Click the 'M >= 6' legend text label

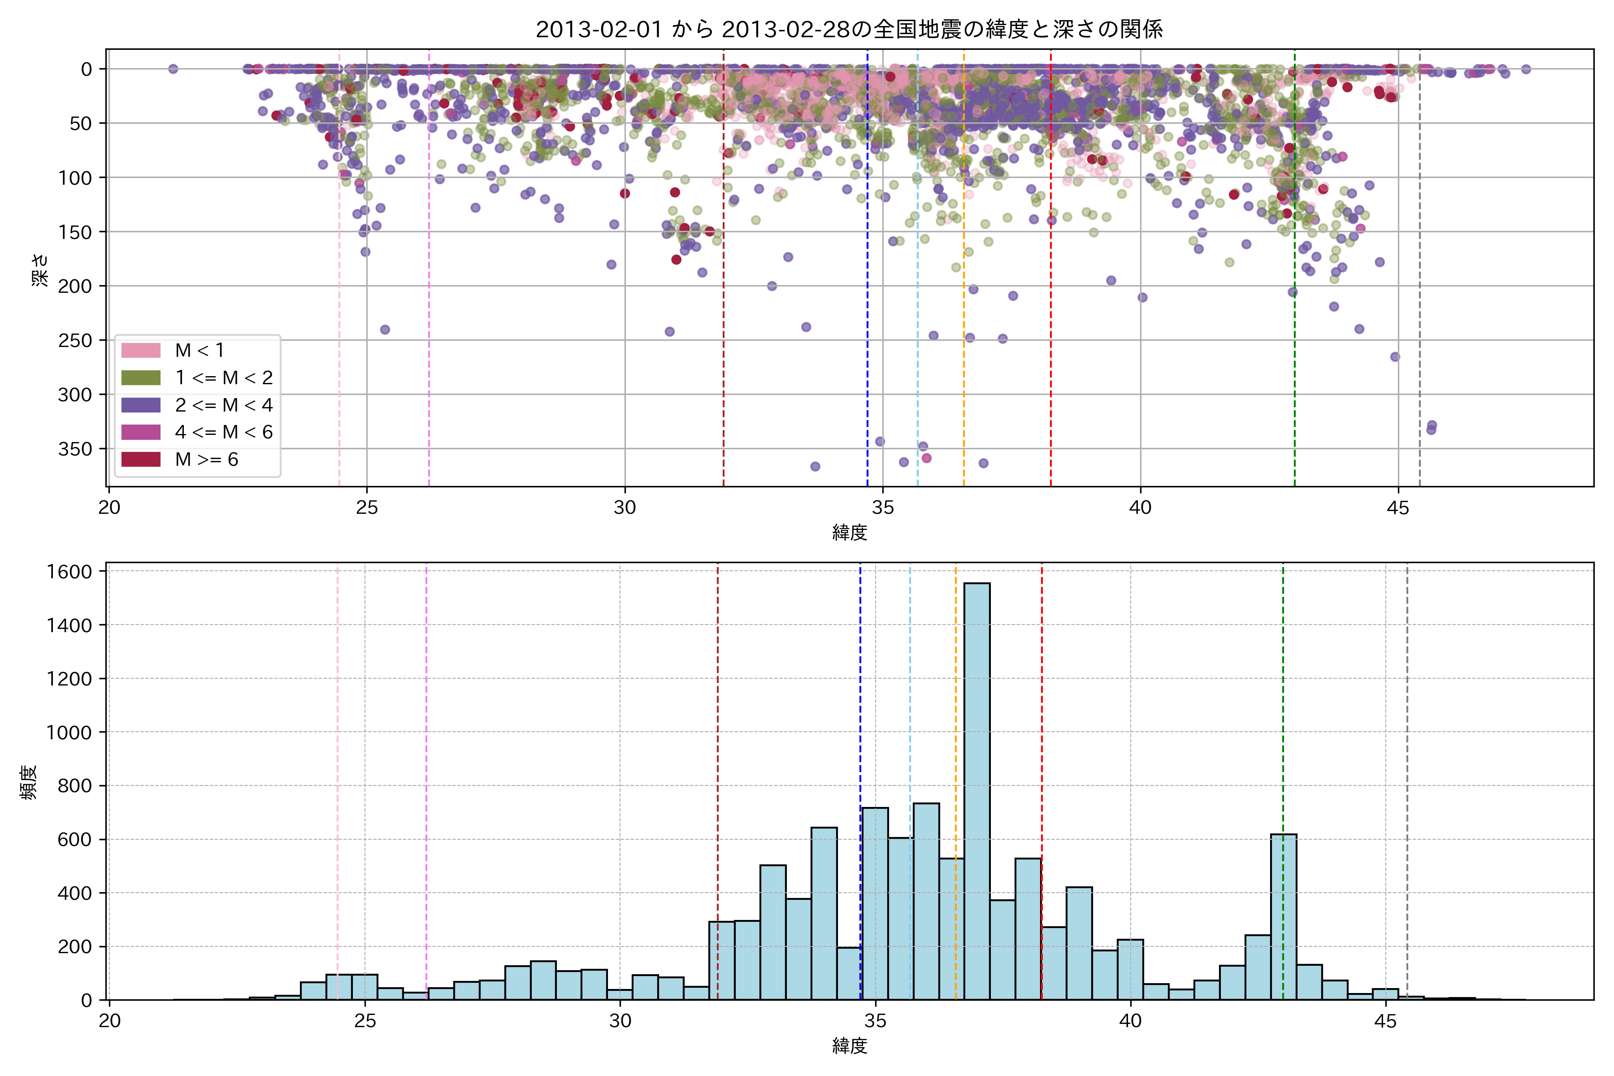[207, 460]
